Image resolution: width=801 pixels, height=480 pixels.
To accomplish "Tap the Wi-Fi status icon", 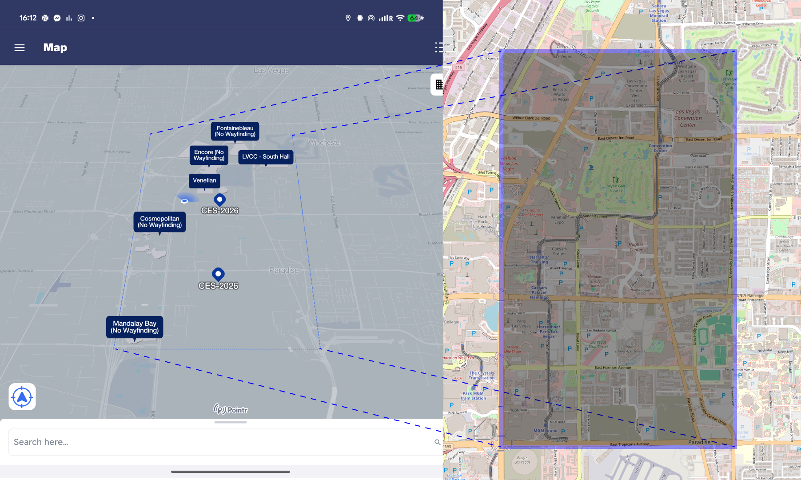I will [x=400, y=18].
